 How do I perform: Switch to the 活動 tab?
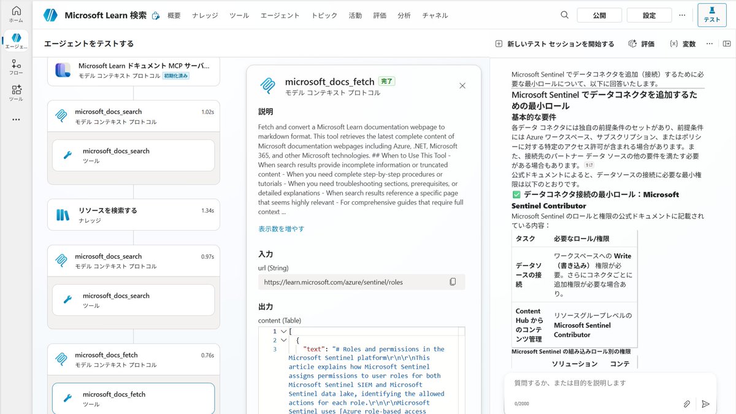tap(355, 15)
